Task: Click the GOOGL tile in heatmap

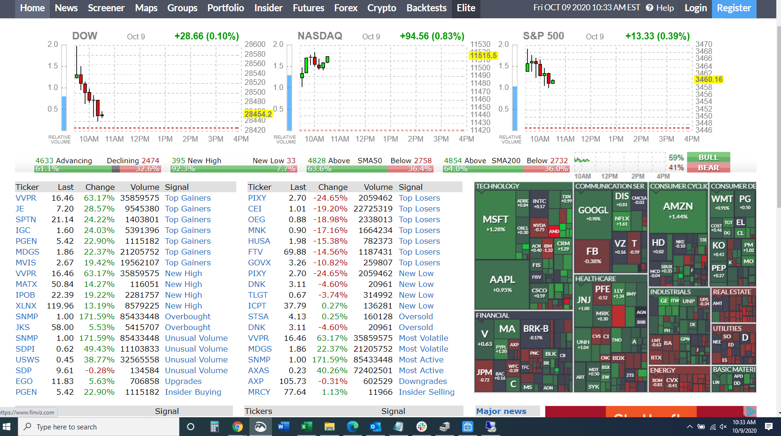Action: tap(593, 214)
